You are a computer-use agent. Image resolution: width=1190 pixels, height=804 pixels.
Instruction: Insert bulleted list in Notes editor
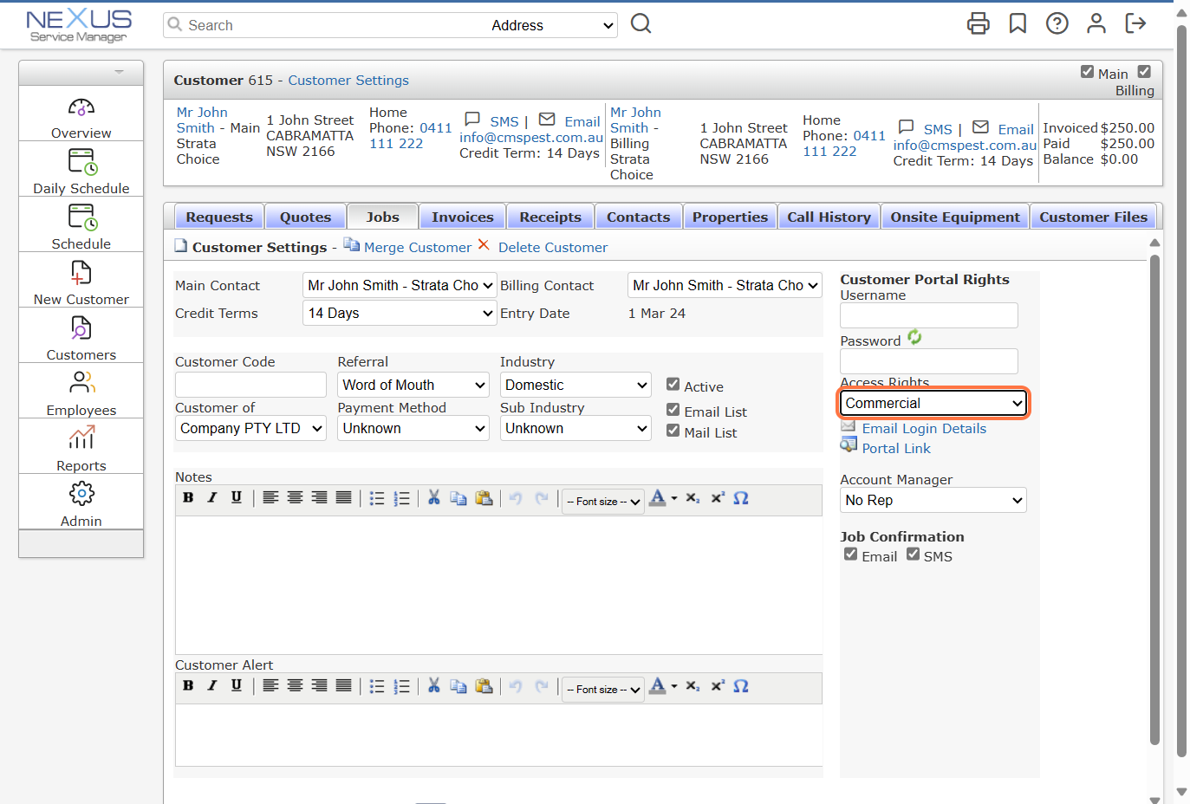tap(377, 498)
